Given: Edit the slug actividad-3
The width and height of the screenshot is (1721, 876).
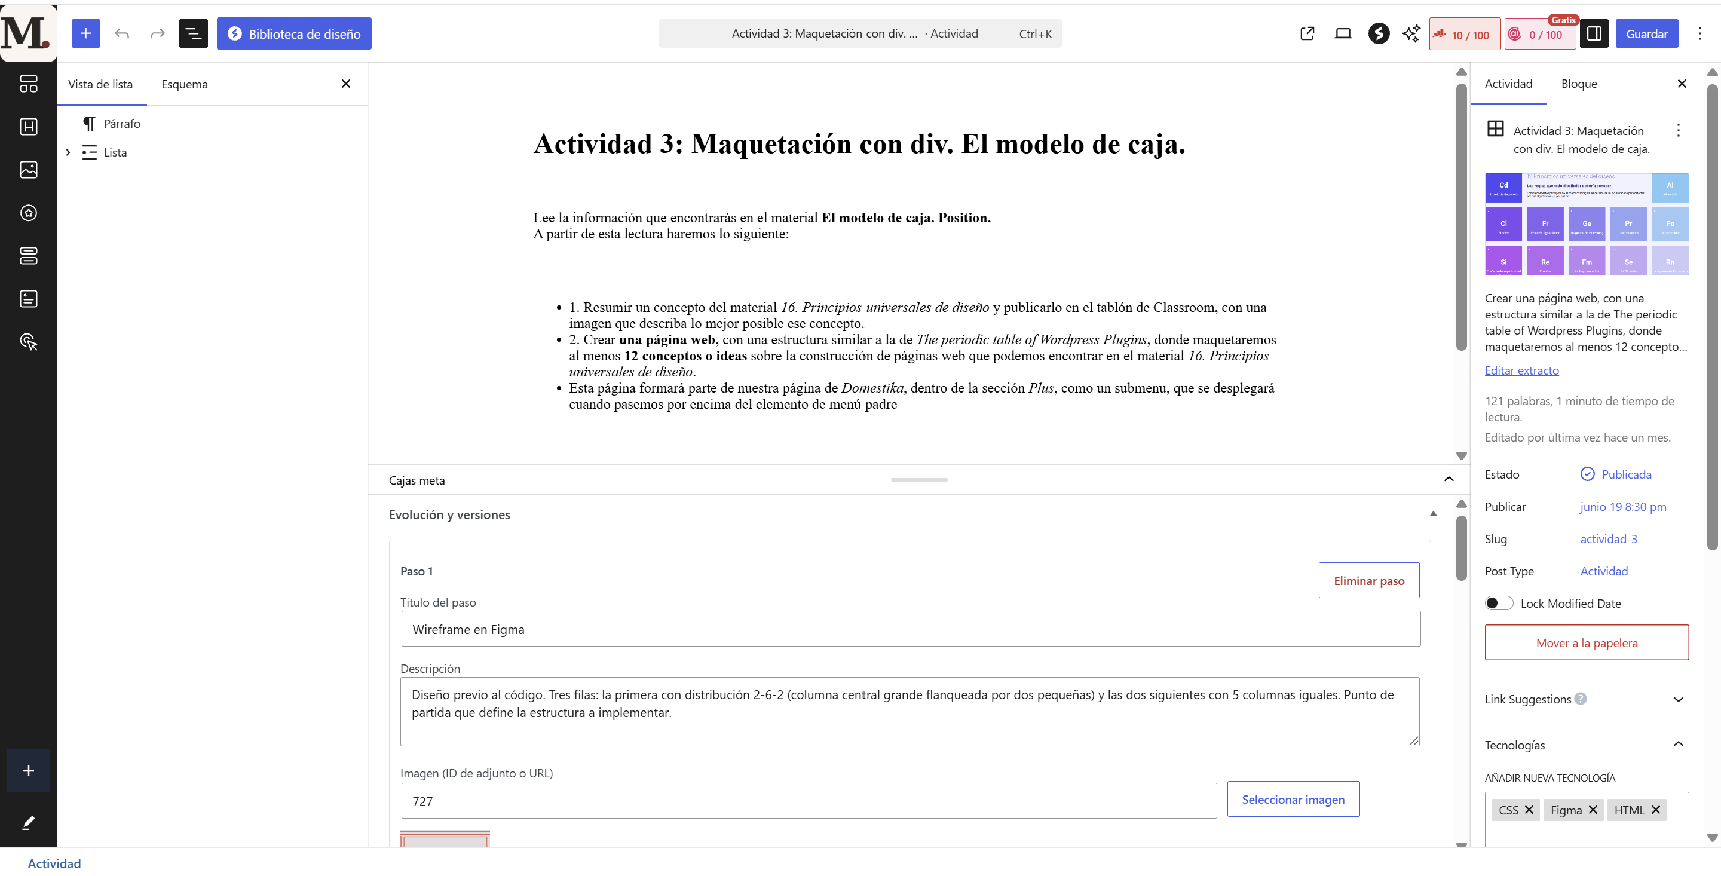Looking at the screenshot, I should pyautogui.click(x=1608, y=538).
